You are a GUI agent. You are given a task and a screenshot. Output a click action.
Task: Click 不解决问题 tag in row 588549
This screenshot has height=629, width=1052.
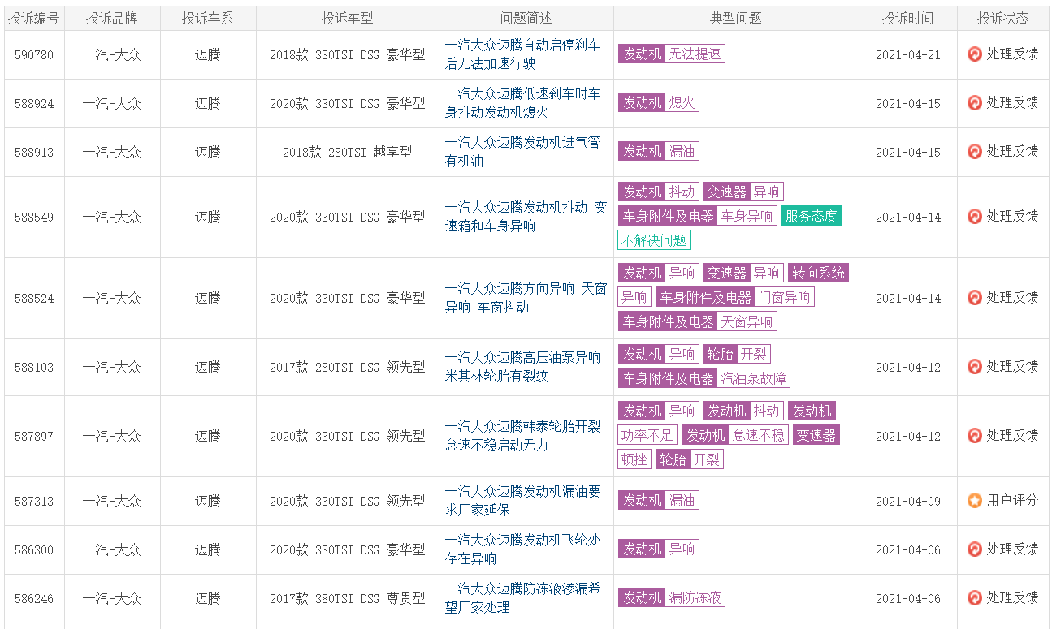[654, 240]
